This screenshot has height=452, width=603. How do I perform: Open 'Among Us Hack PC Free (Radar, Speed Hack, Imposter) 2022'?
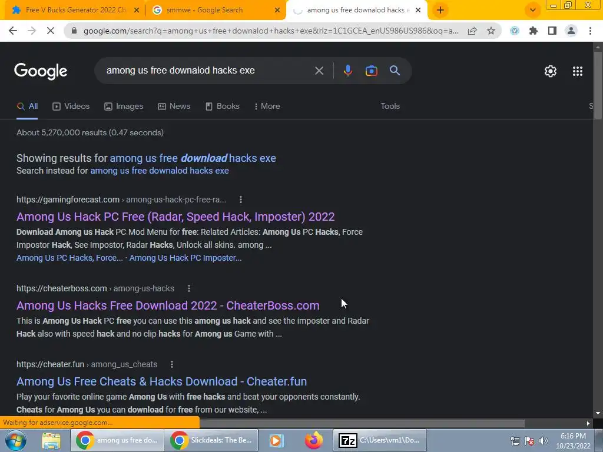(x=175, y=217)
